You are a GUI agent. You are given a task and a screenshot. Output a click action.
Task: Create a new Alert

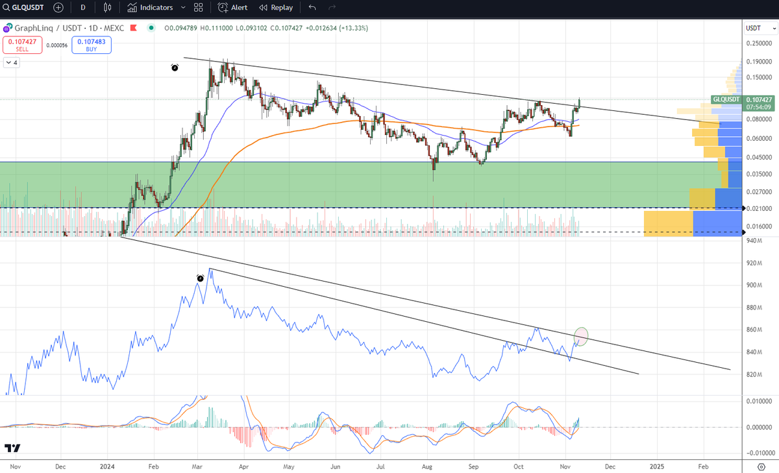tap(232, 8)
